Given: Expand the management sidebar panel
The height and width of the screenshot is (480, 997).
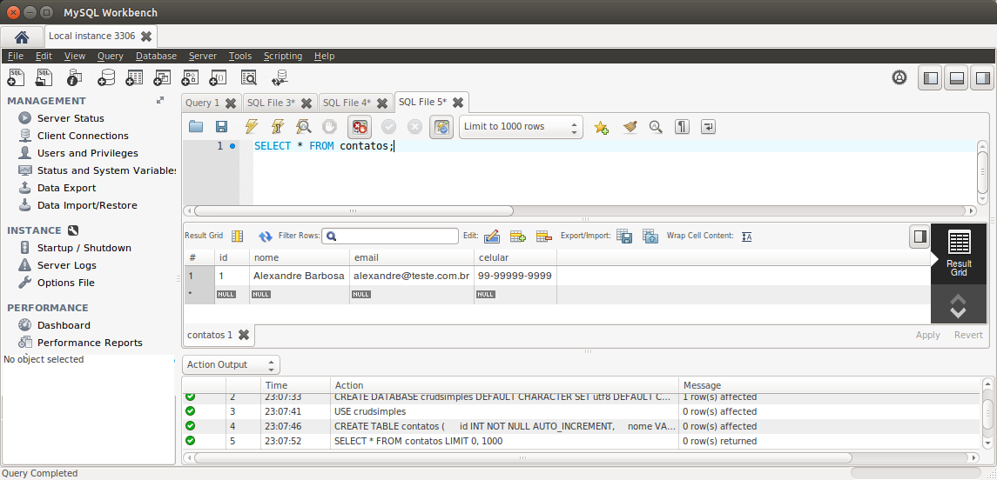Looking at the screenshot, I should pos(160,100).
